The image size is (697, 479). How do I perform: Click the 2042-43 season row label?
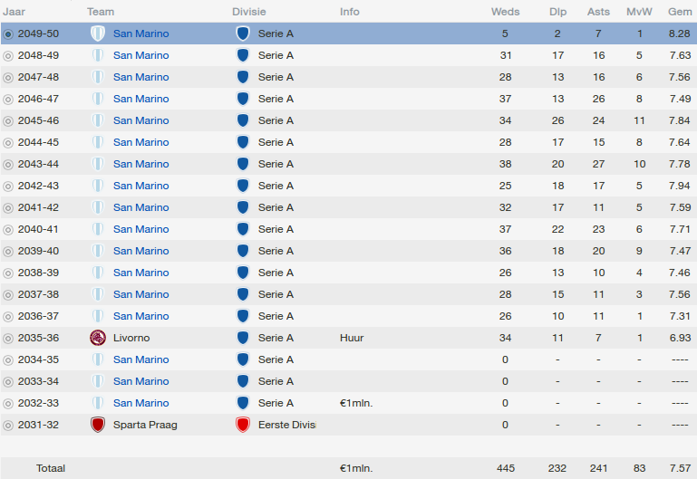(x=38, y=186)
